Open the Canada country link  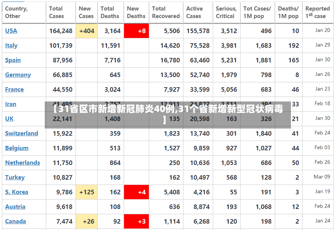pyautogui.click(x=15, y=221)
